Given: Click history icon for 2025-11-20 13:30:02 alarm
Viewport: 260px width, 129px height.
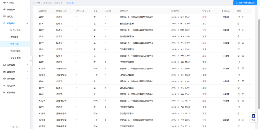Looking at the screenshot, I should tap(239, 17).
